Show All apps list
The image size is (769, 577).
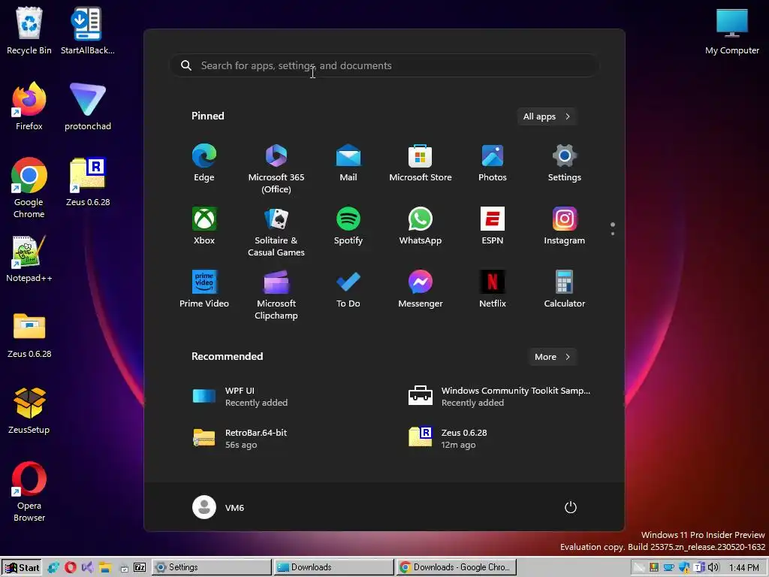point(547,116)
